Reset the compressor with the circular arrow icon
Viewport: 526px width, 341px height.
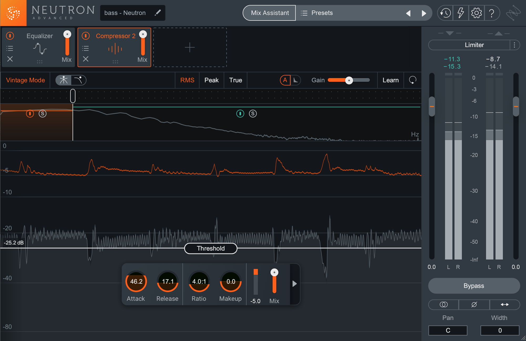pos(413,80)
